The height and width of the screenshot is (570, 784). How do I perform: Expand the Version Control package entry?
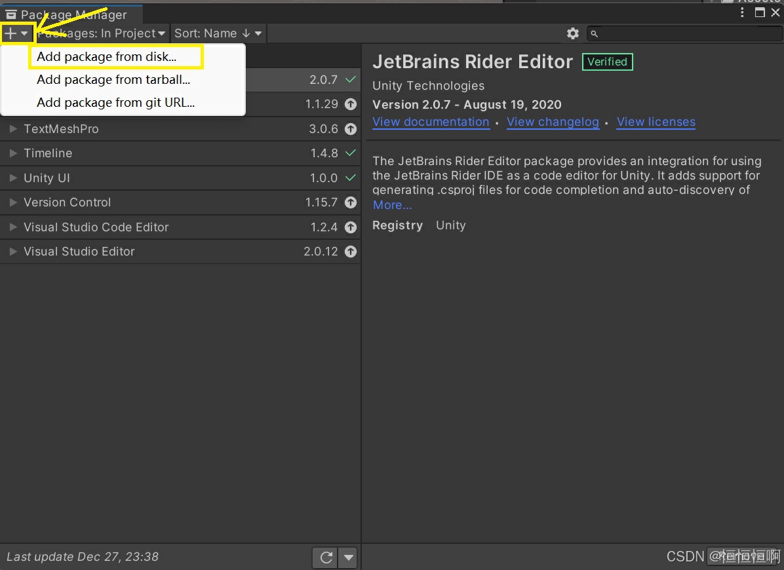(14, 202)
